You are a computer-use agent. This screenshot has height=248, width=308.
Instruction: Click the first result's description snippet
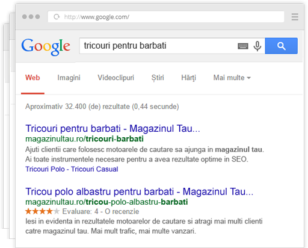point(144,155)
